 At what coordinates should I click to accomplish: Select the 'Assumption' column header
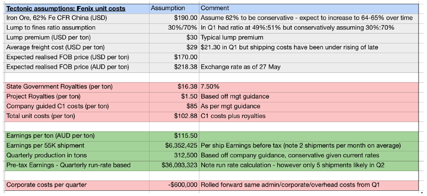click(x=168, y=8)
